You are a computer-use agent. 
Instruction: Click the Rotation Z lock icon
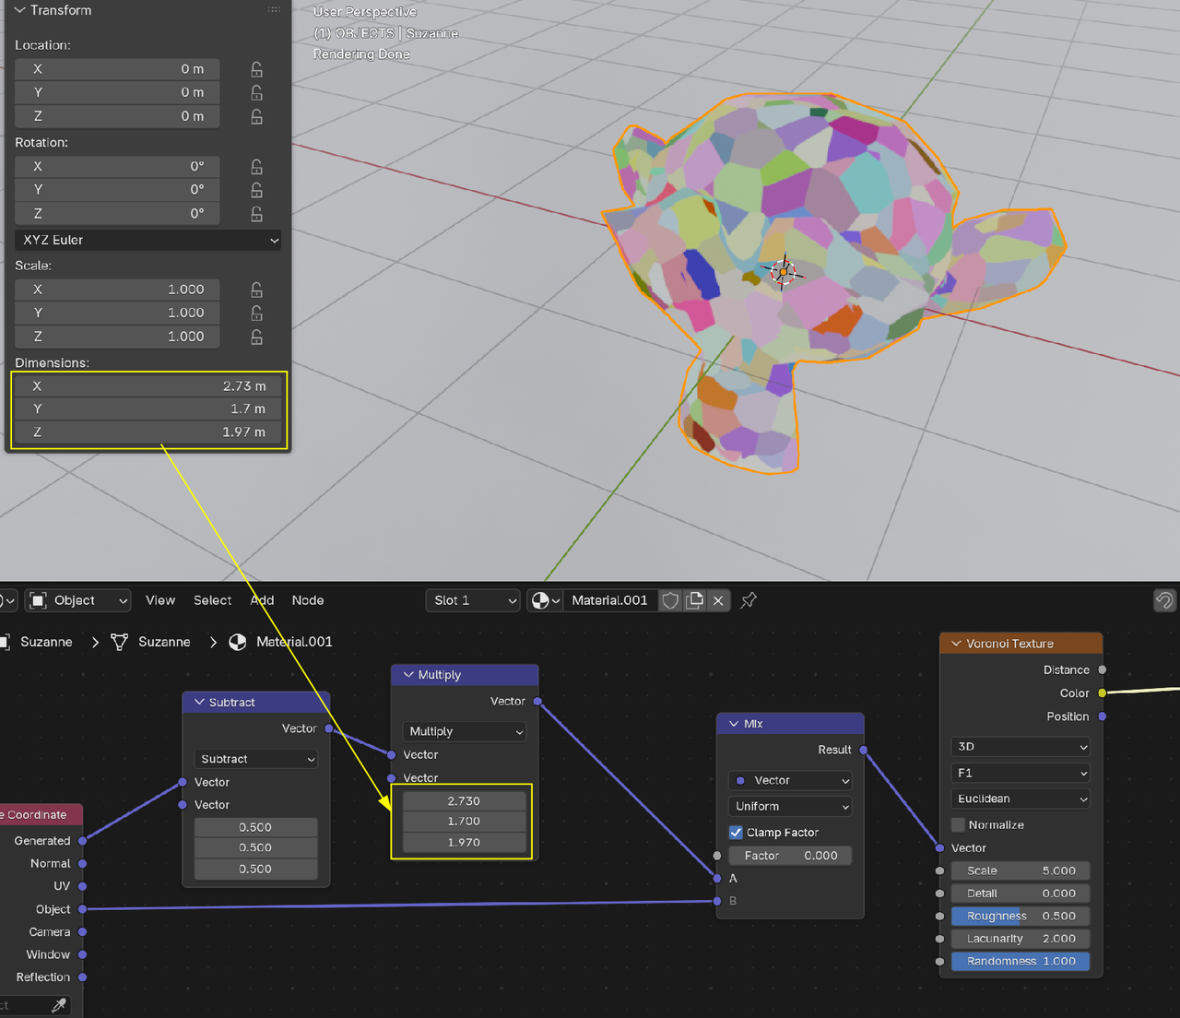[256, 214]
